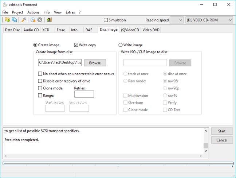Open the (D:) VBOX CD-ROM drive dropdown

click(x=209, y=20)
